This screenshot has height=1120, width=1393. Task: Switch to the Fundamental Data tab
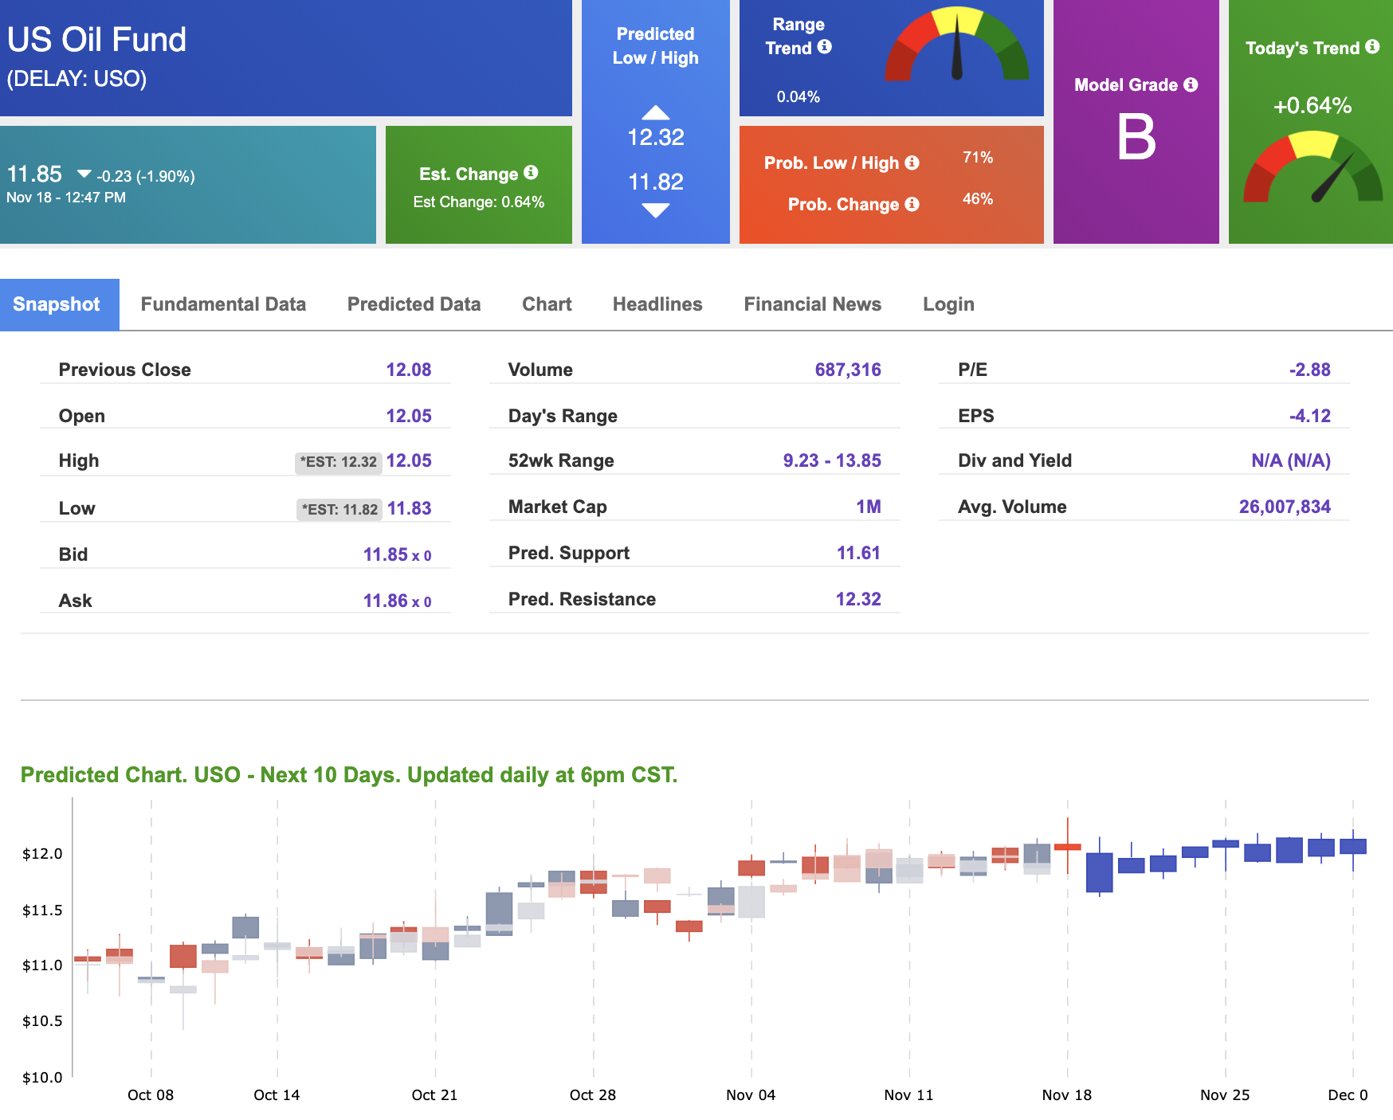coord(223,304)
